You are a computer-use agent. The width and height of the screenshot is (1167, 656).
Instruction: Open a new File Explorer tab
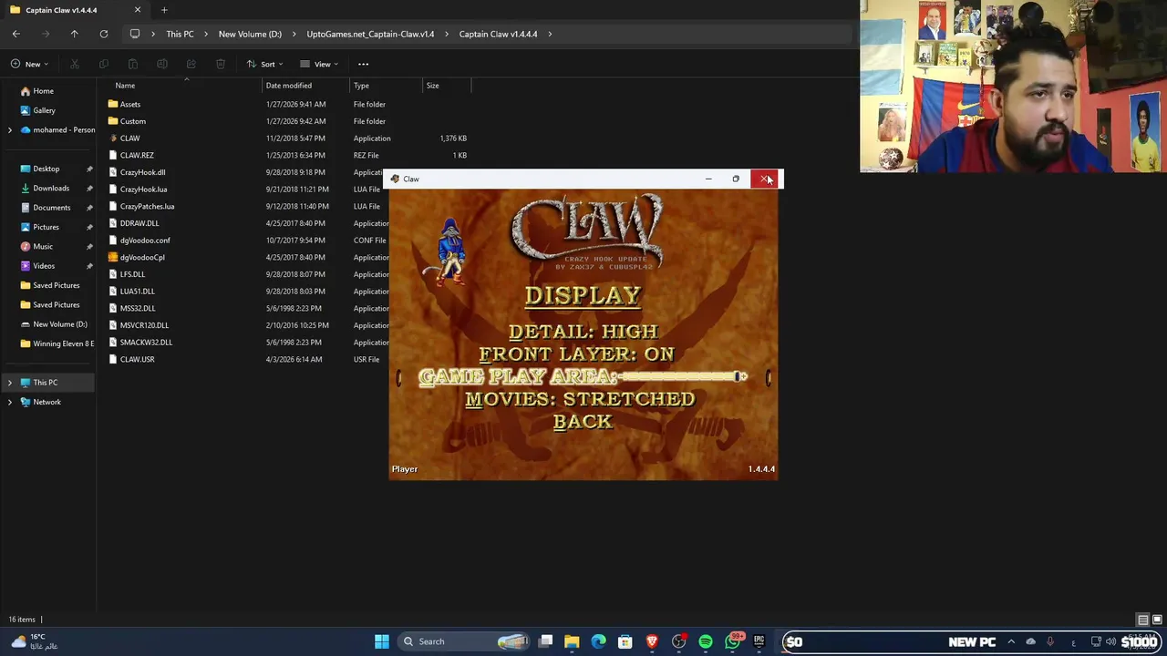(164, 10)
